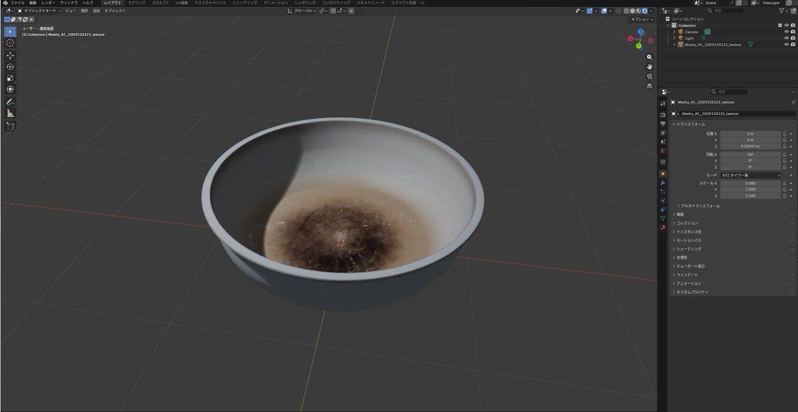The image size is (798, 412).
Task: Switch to the Shading workspace tab
Action: [245, 3]
